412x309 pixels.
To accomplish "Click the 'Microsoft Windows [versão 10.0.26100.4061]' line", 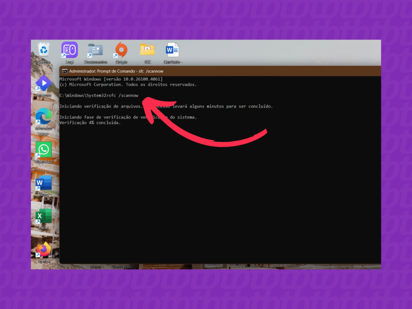I will tap(111, 79).
